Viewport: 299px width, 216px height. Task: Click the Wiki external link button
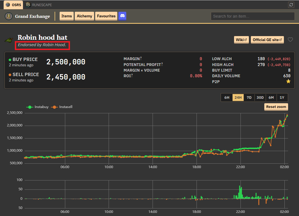pyautogui.click(x=241, y=40)
